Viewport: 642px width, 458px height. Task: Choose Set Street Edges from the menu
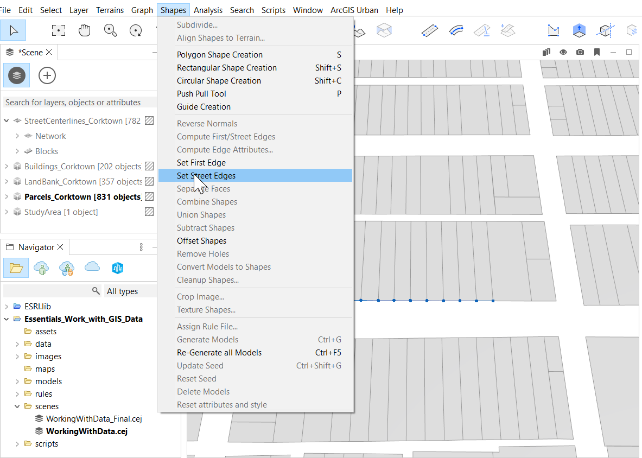click(206, 175)
